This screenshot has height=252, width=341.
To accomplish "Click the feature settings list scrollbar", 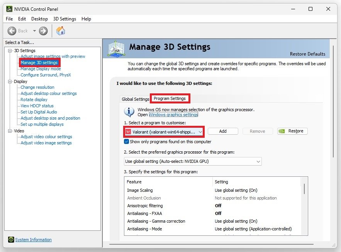I will tap(304, 189).
